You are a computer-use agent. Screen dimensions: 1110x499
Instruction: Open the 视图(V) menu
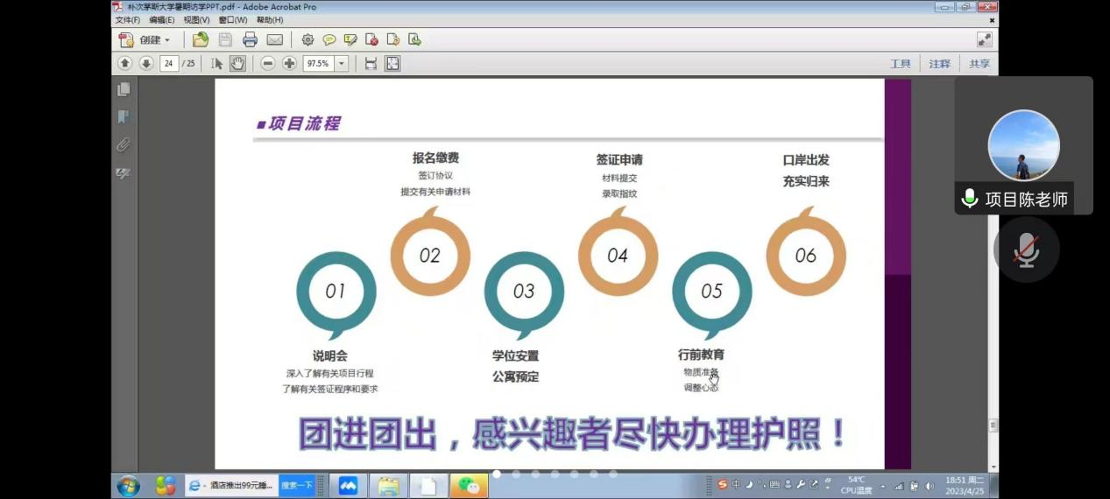tap(196, 19)
